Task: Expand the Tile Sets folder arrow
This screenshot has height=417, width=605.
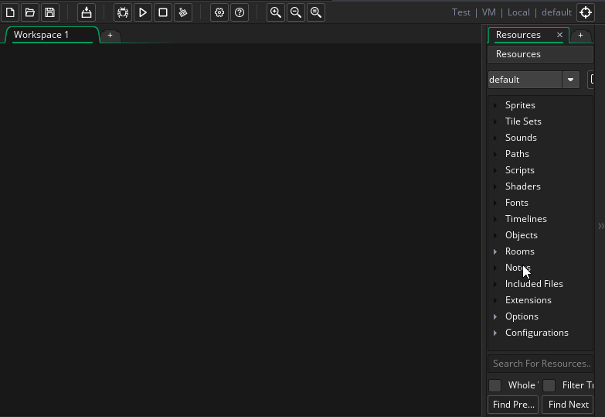Action: (x=495, y=121)
